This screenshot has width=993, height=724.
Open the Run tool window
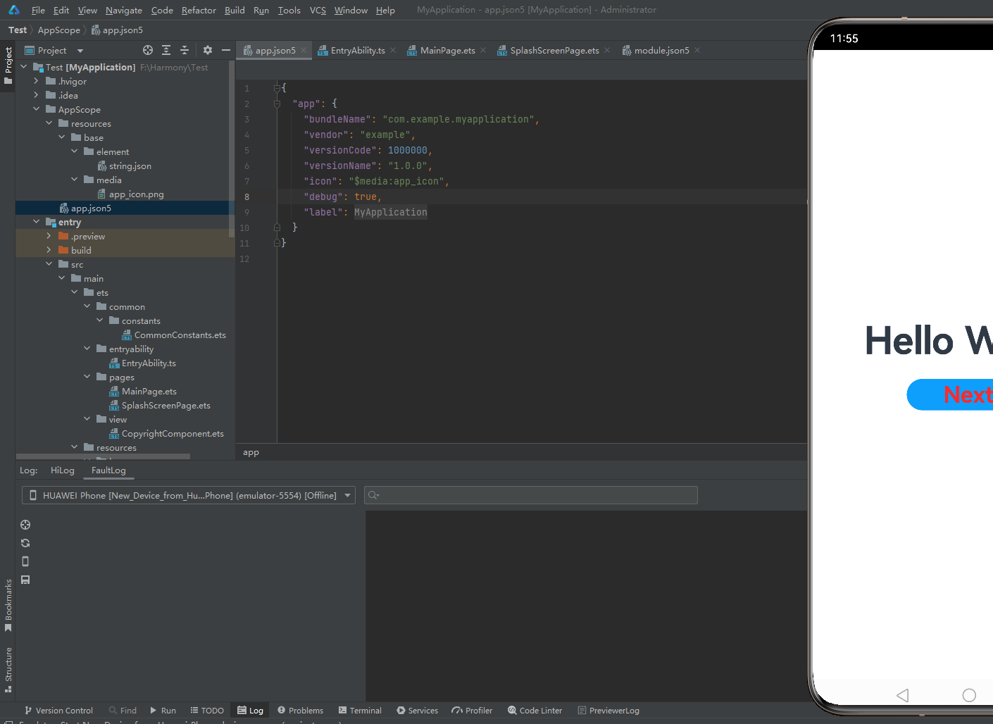click(x=163, y=711)
